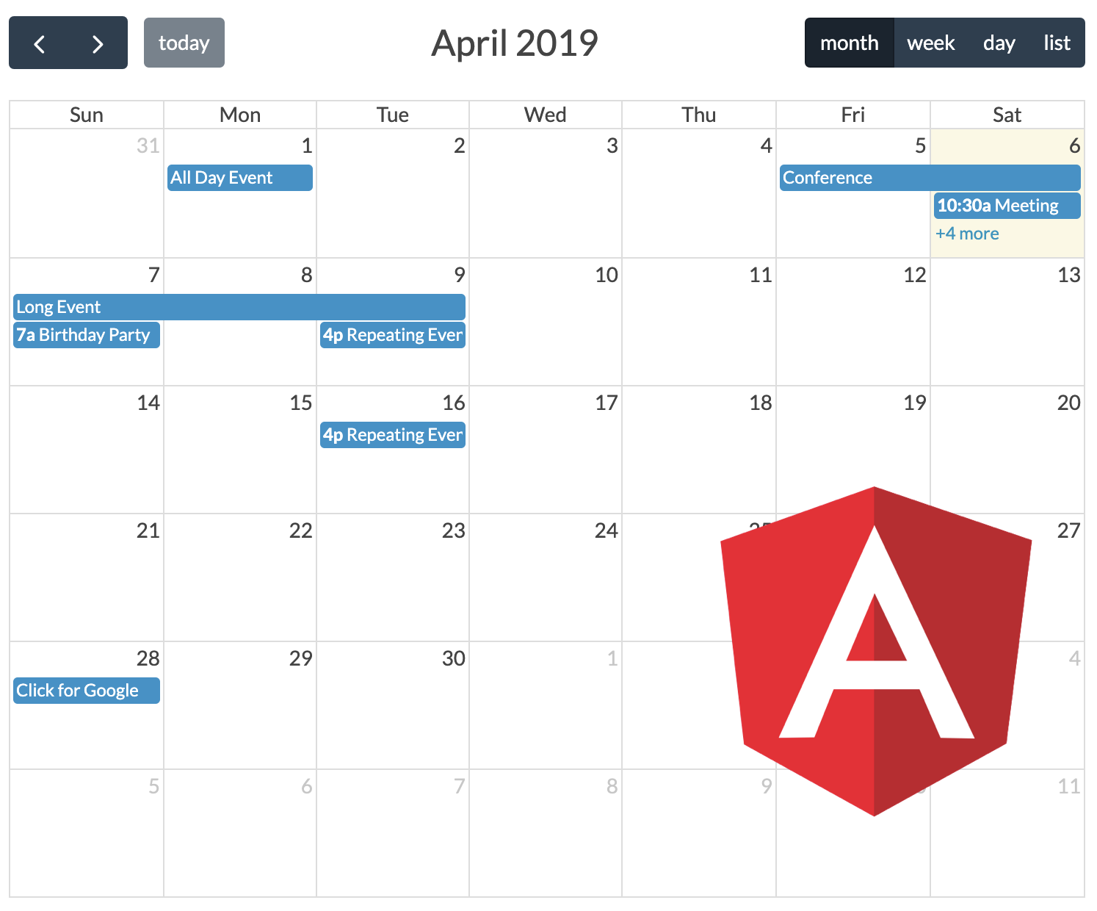This screenshot has width=1097, height=911.
Task: Click the Fri column header
Action: pos(853,115)
